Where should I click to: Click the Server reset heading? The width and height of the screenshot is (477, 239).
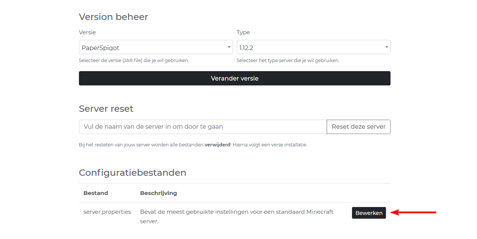coord(106,109)
